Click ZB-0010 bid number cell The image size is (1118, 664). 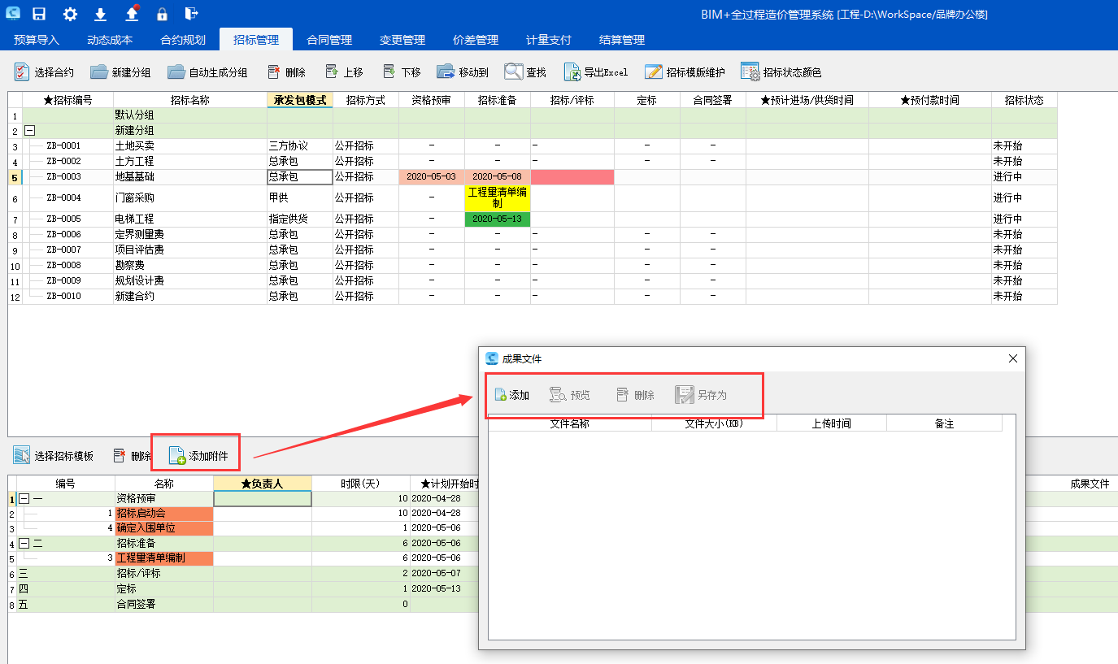point(68,297)
